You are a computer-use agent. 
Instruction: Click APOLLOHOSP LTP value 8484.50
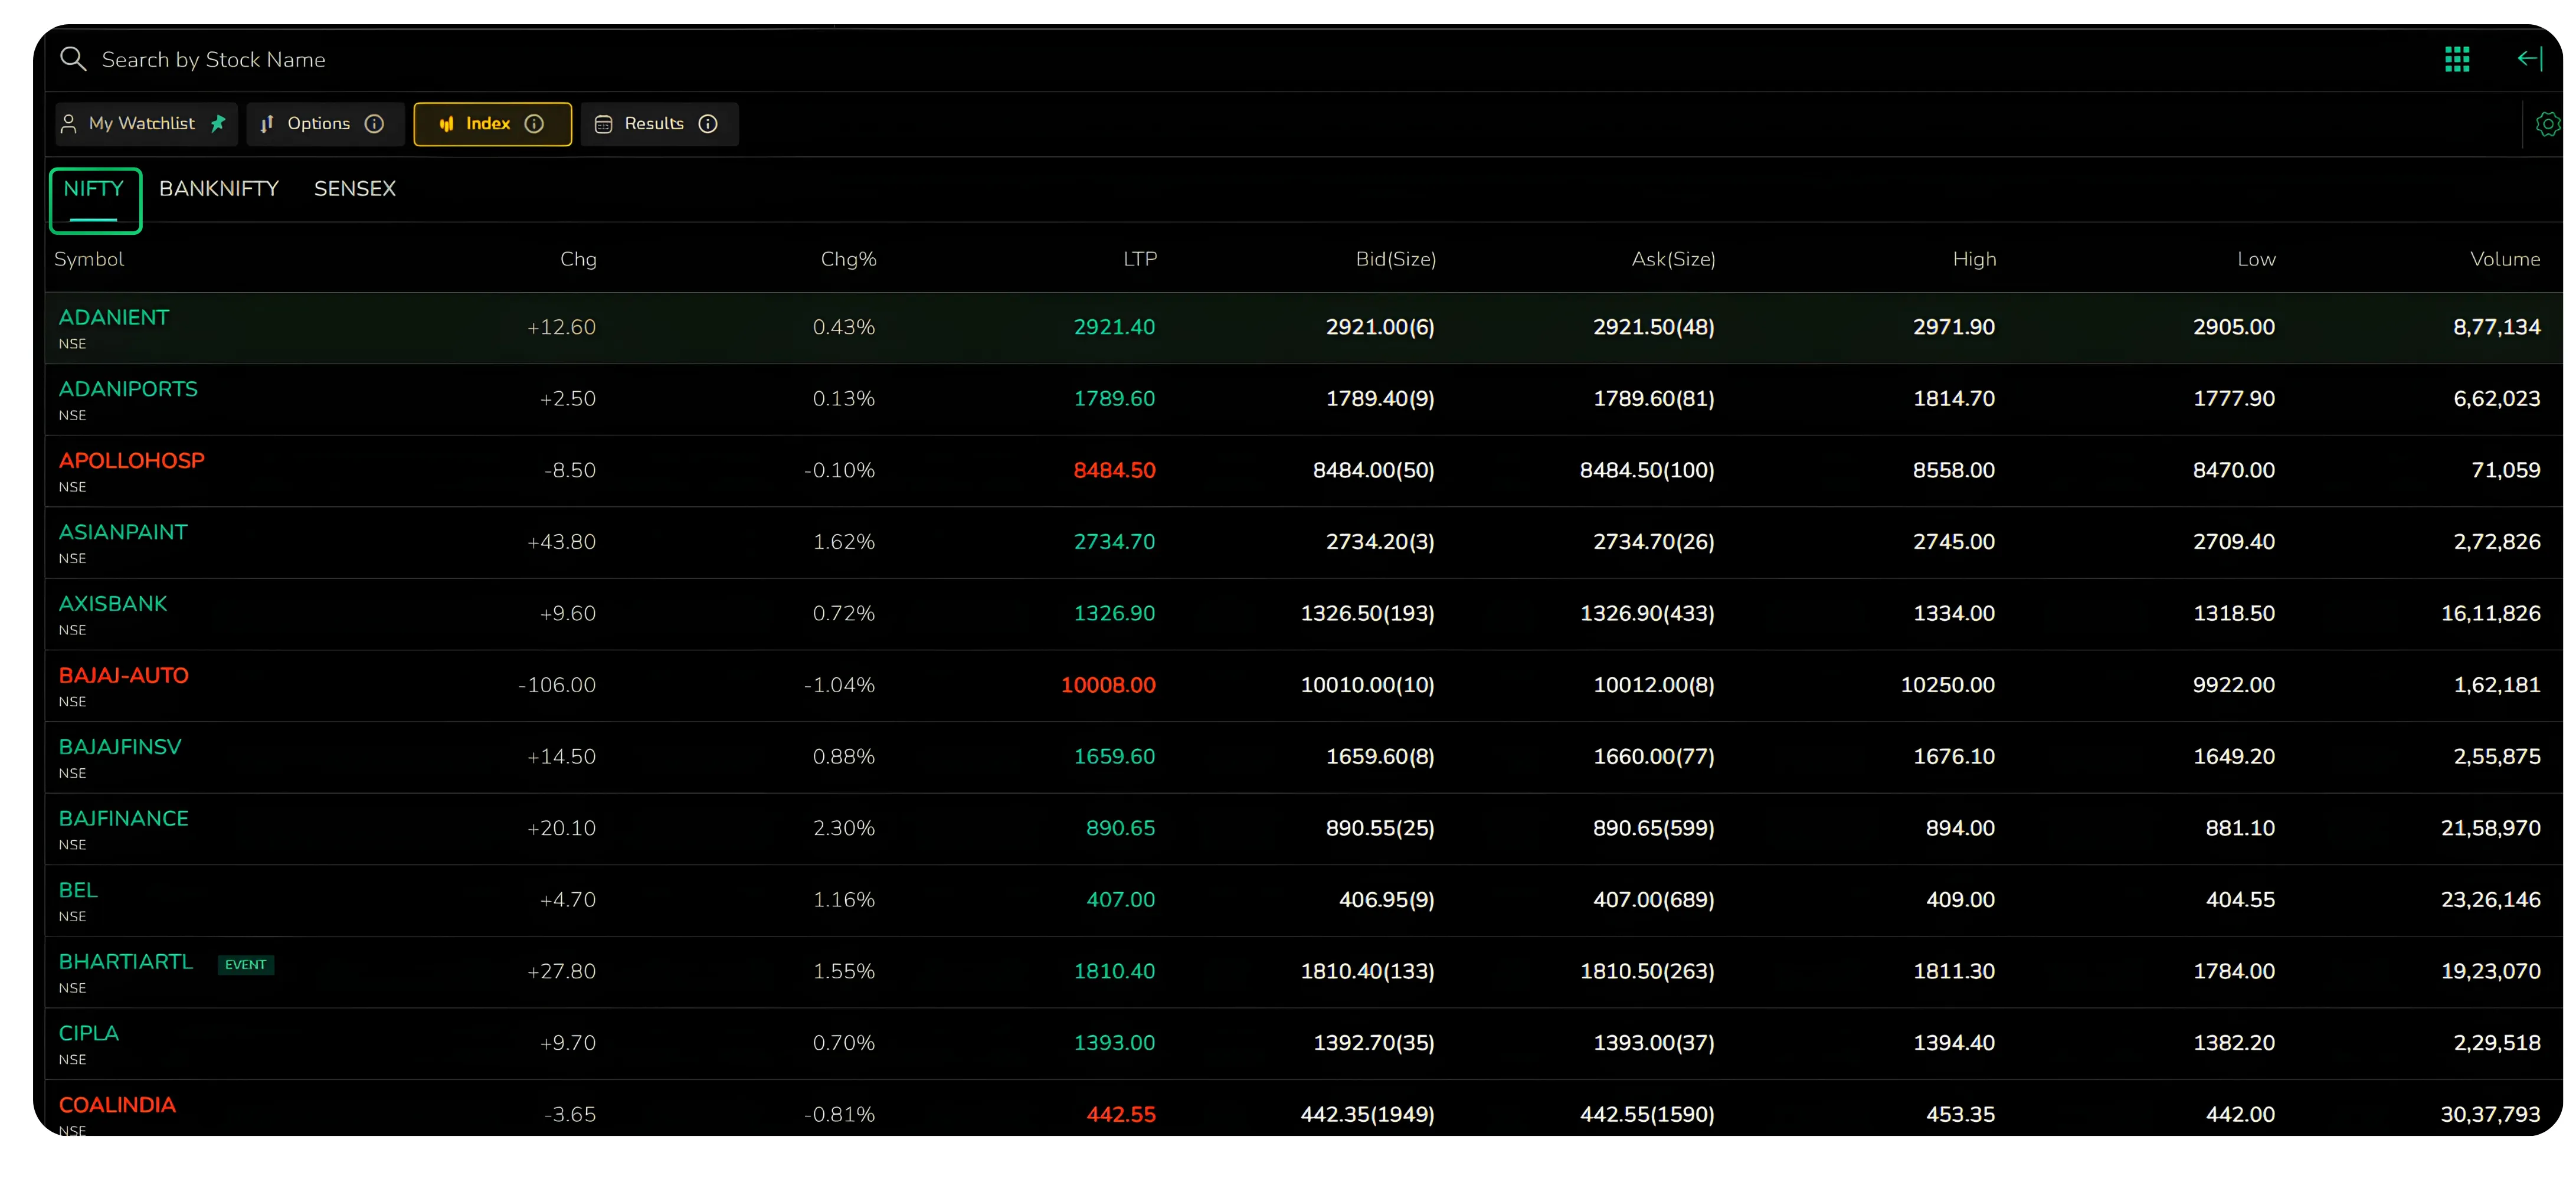[x=1114, y=470]
